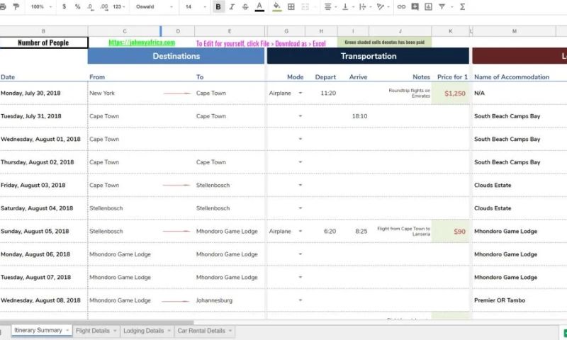Select the $1,250 price cell
This screenshot has height=340, width=567.
click(451, 93)
